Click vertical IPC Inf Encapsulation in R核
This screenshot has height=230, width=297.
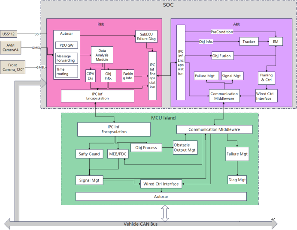tap(152, 76)
